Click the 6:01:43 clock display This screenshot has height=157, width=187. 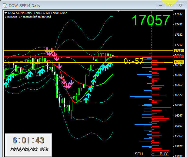[28, 140]
